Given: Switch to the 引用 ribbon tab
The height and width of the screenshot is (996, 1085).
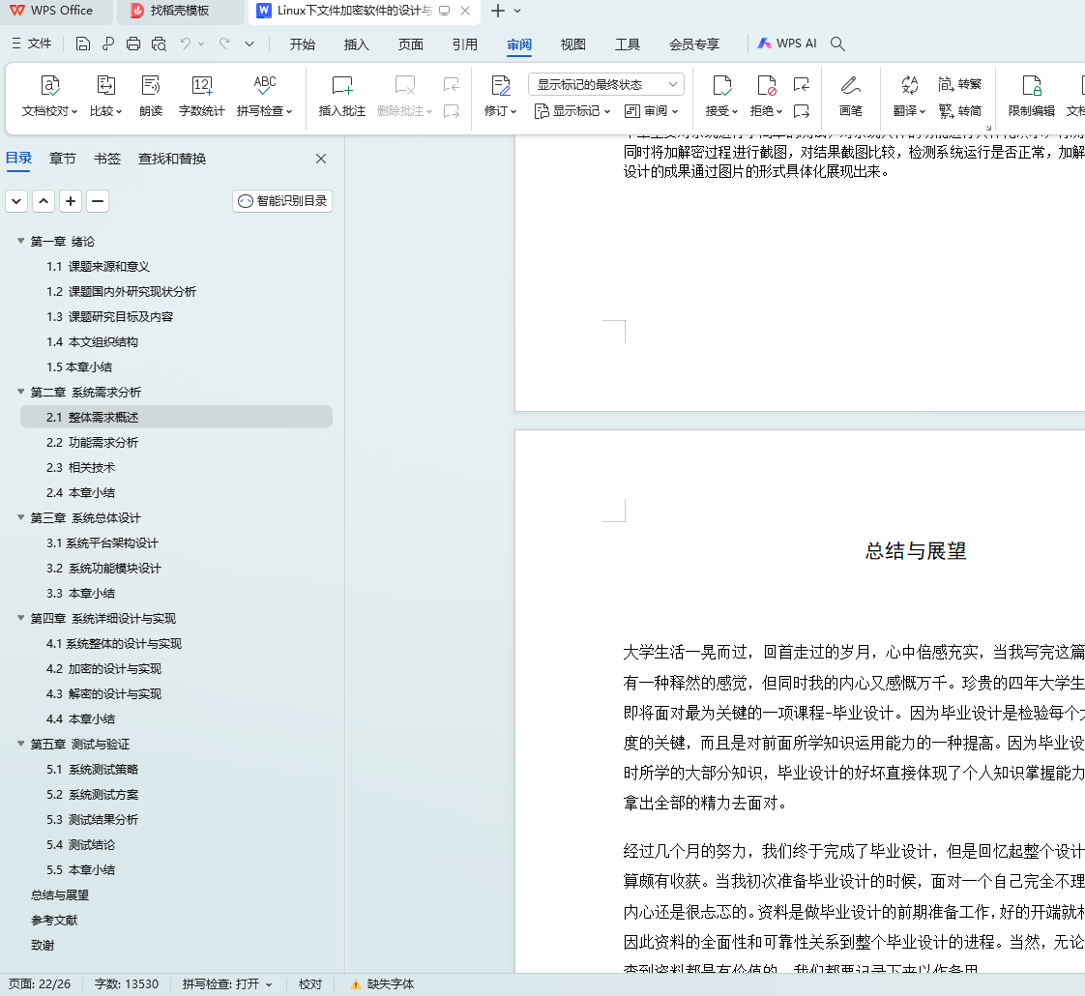Looking at the screenshot, I should pyautogui.click(x=465, y=44).
